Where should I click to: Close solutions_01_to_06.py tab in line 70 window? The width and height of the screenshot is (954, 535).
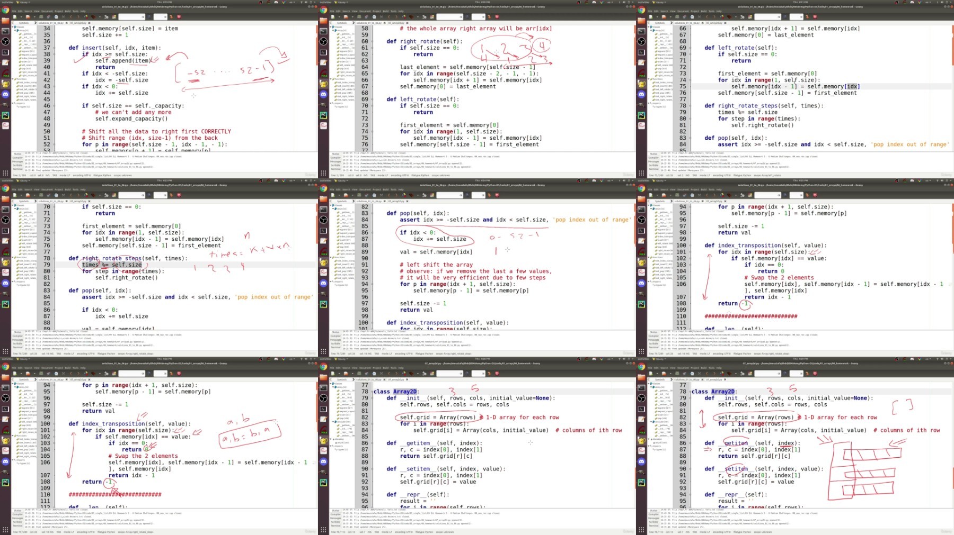pyautogui.click(x=66, y=202)
